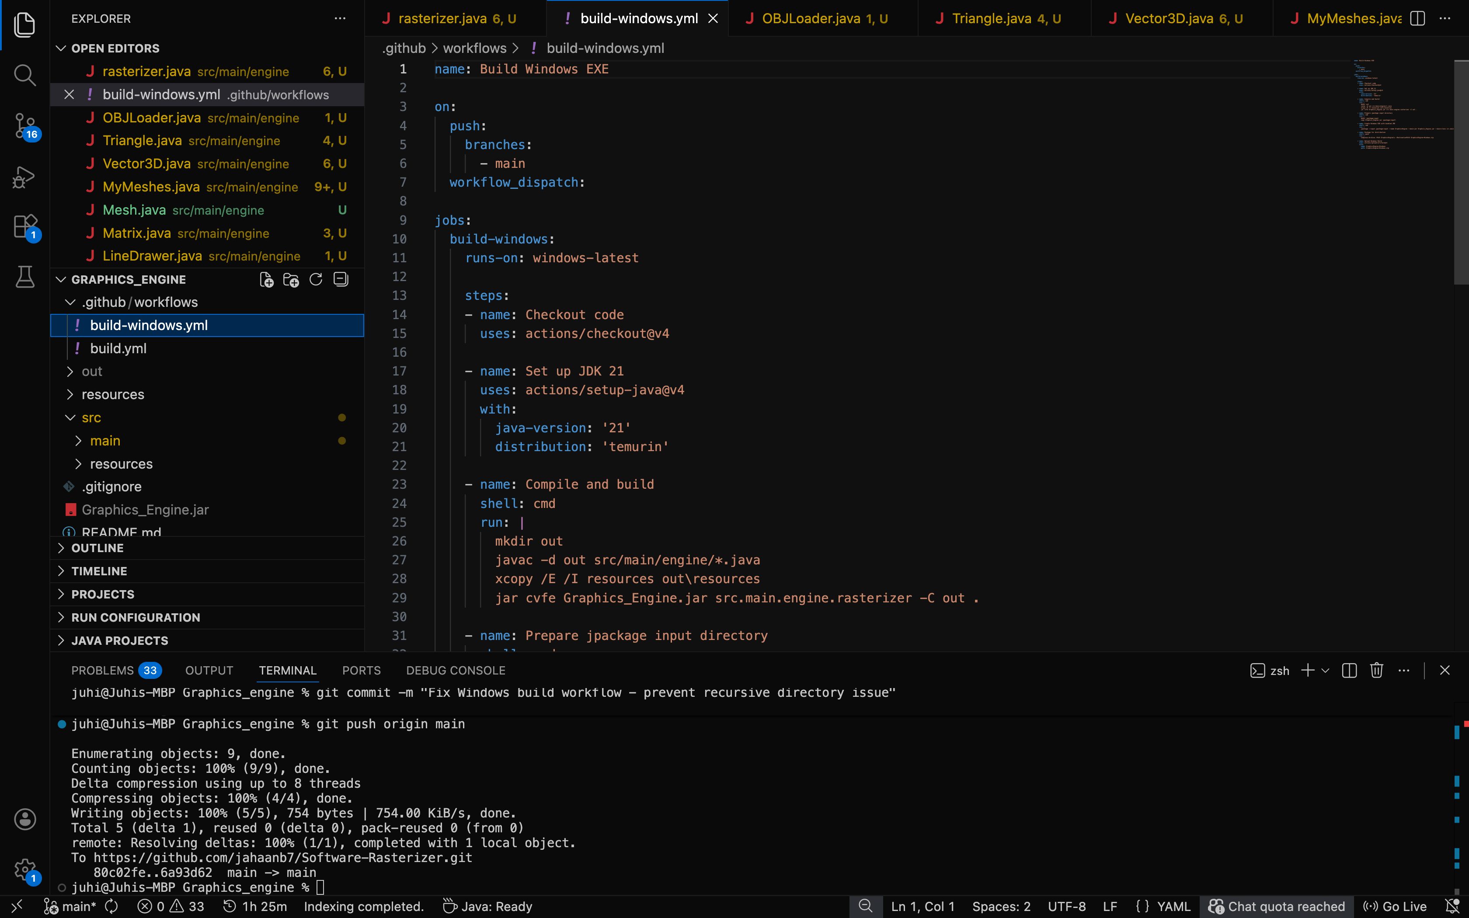The image size is (1469, 918).
Task: Toggle Go Live server in status bar
Action: click(x=1395, y=907)
